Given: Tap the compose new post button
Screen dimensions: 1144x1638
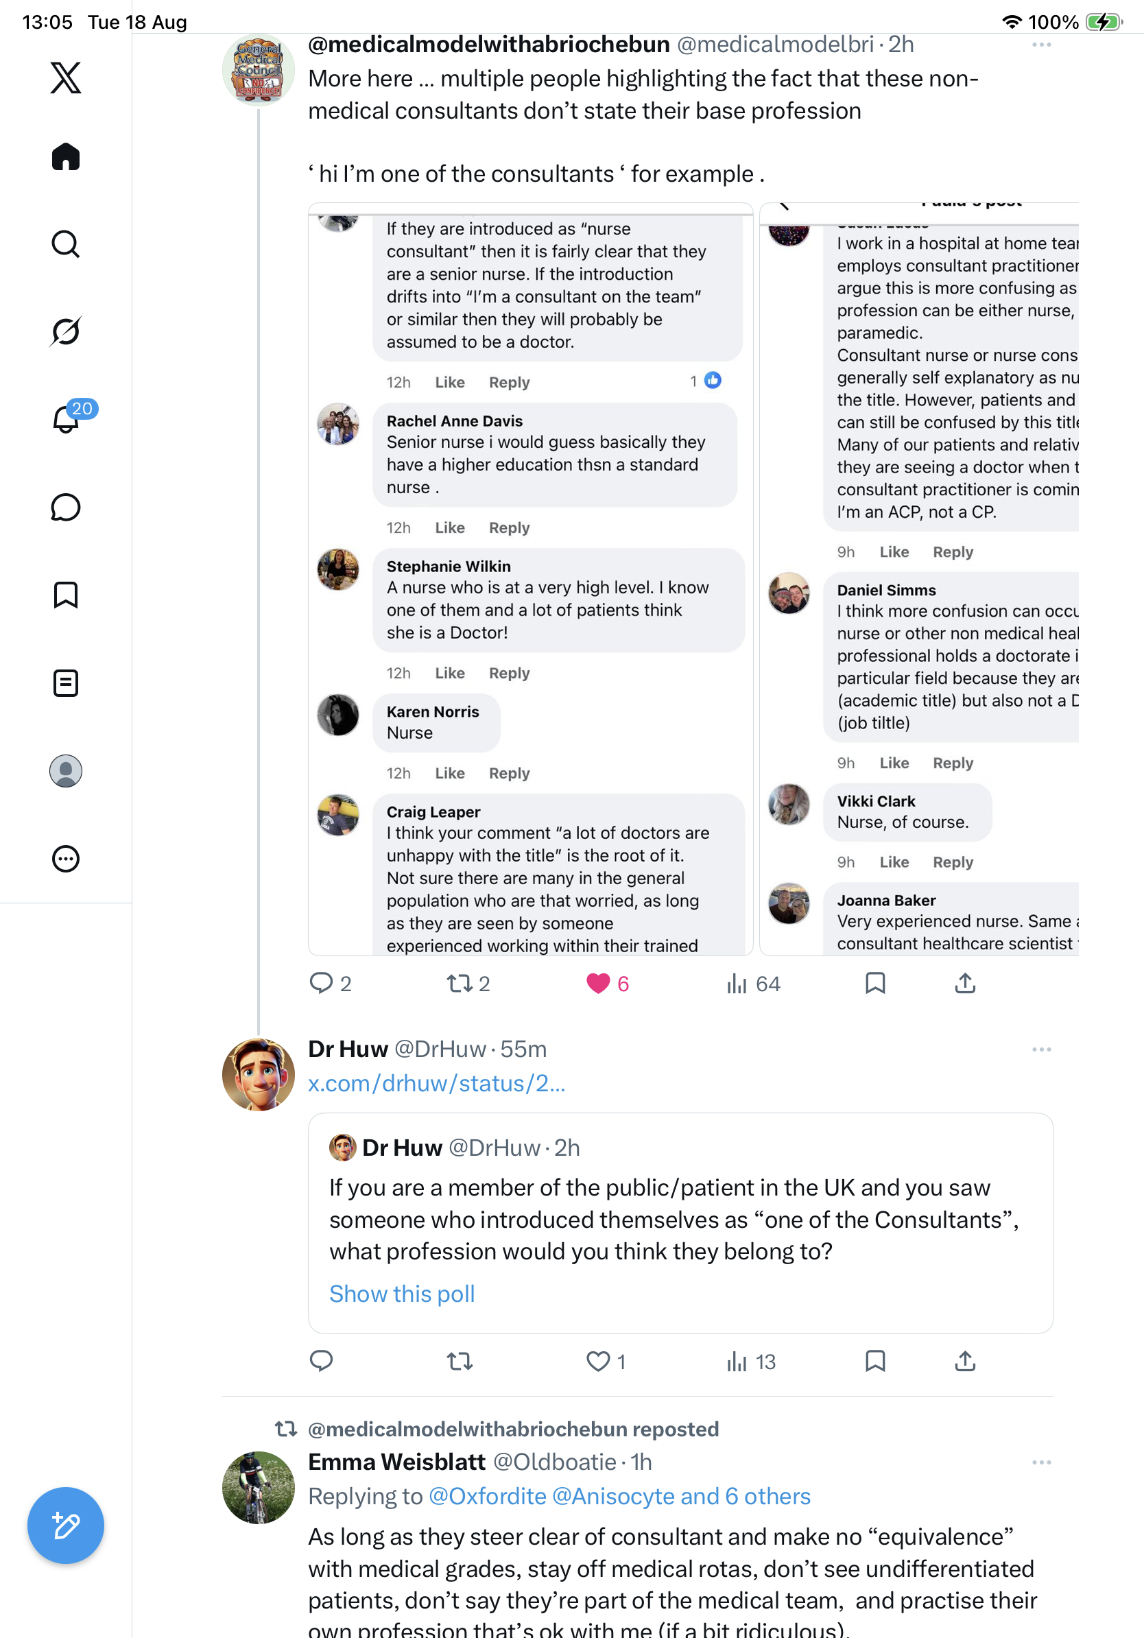Looking at the screenshot, I should (x=66, y=1526).
